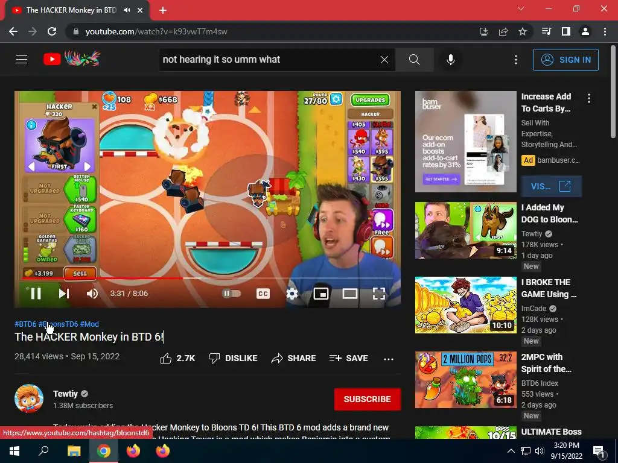Screen dimensions: 618x463
Task: Open more actions ellipsis under video
Action: [x=389, y=359]
